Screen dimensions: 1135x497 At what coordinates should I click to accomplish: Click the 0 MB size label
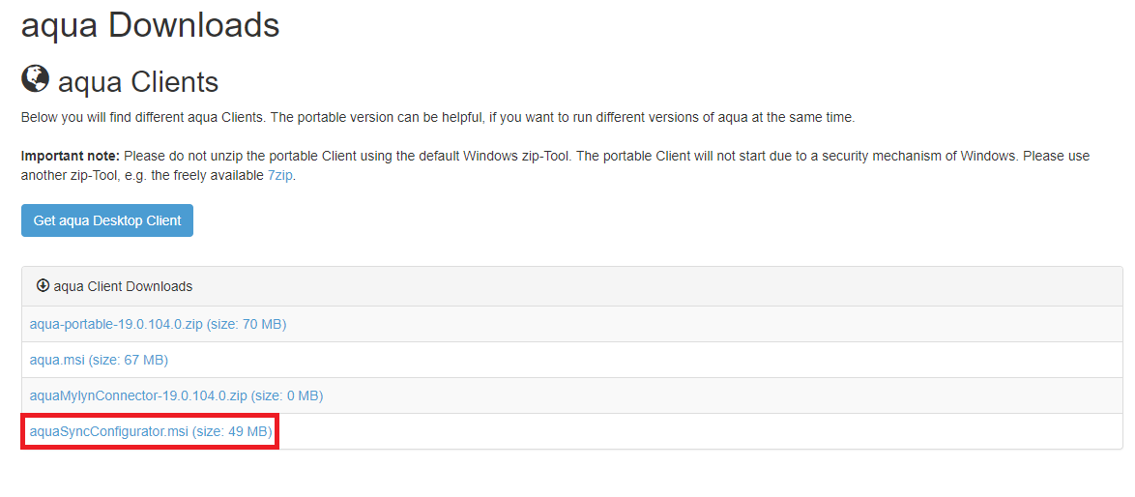pyautogui.click(x=287, y=396)
